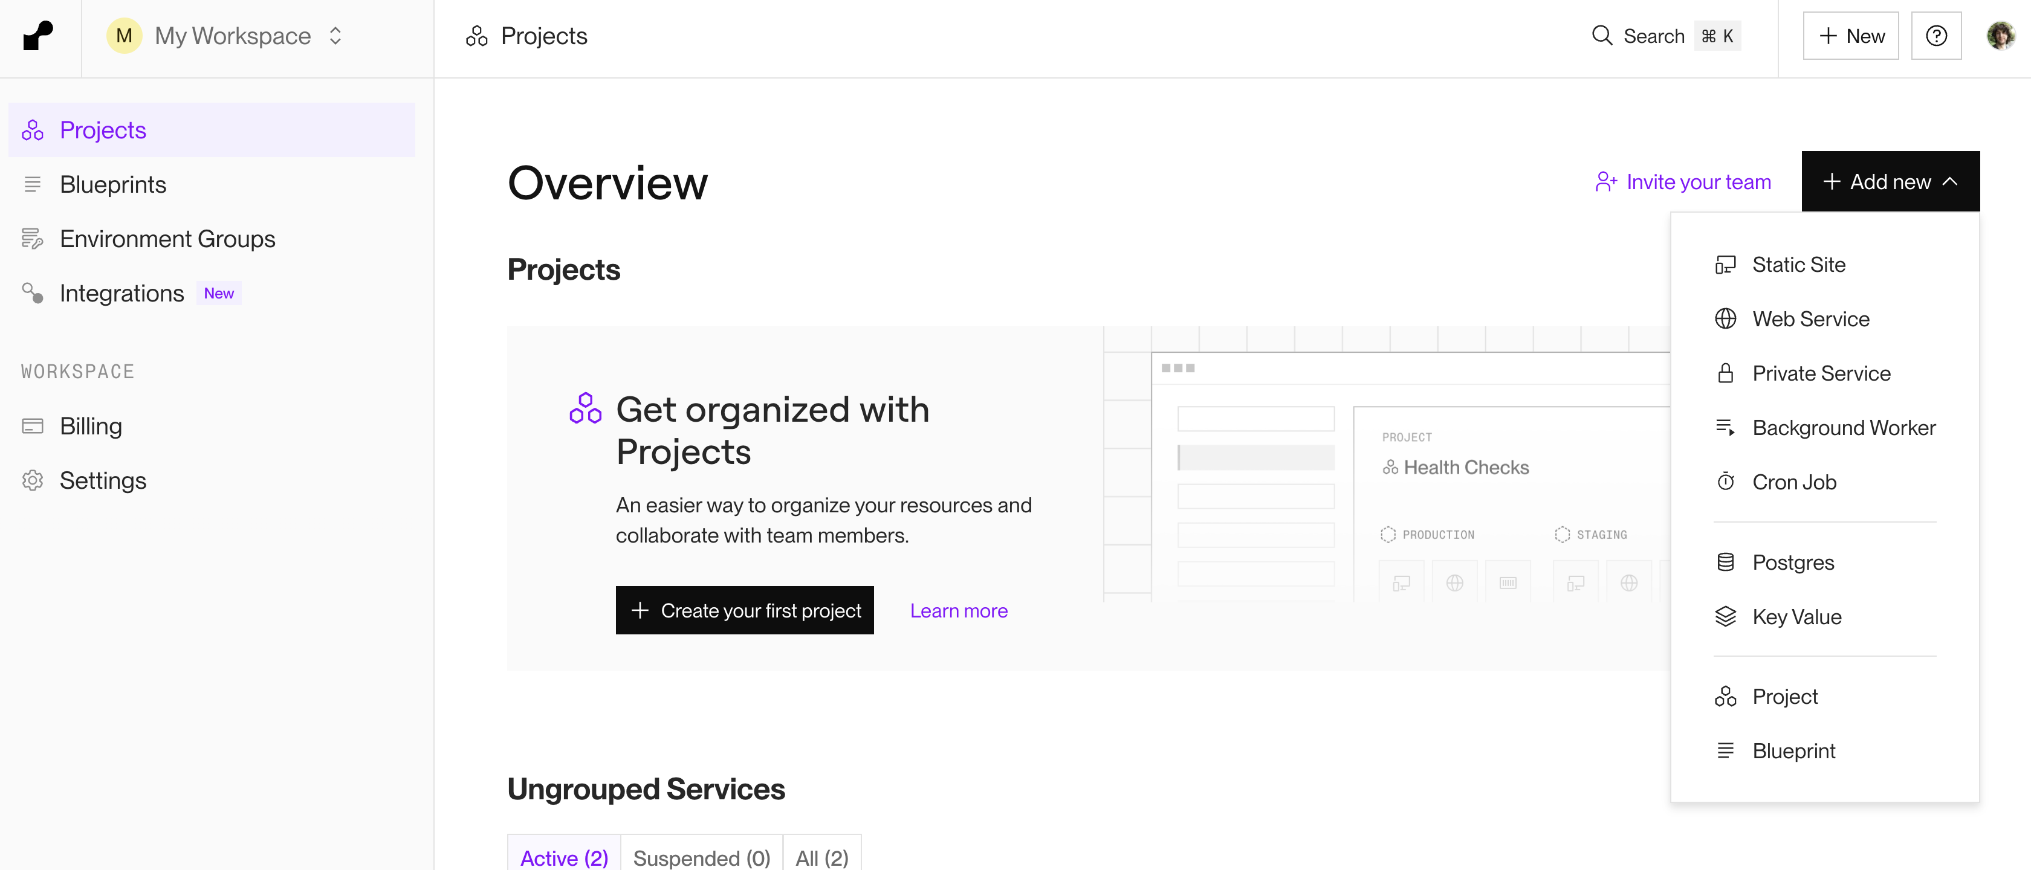Viewport: 2031px width, 870px height.
Task: Open the Search field in the top bar
Action: click(x=1664, y=36)
